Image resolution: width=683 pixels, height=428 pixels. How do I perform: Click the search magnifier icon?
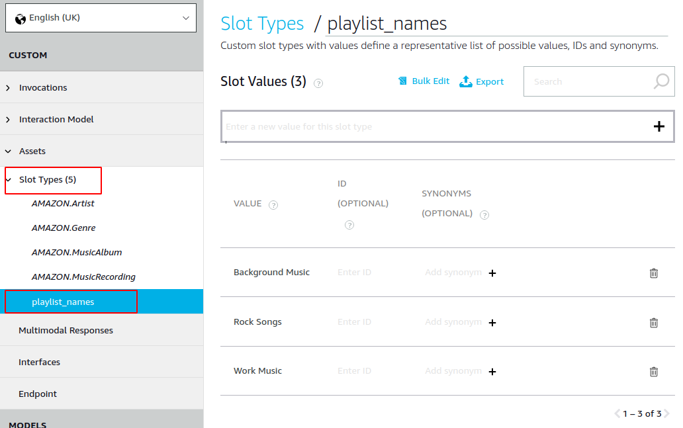(x=660, y=81)
